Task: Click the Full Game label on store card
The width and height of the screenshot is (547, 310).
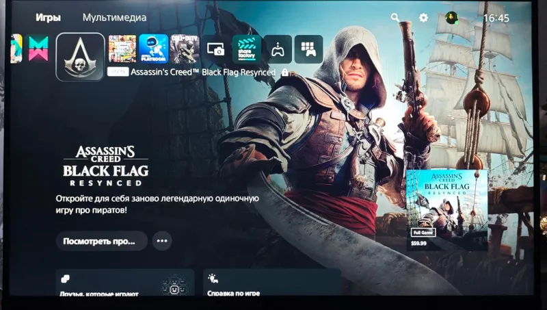Action: pos(423,233)
